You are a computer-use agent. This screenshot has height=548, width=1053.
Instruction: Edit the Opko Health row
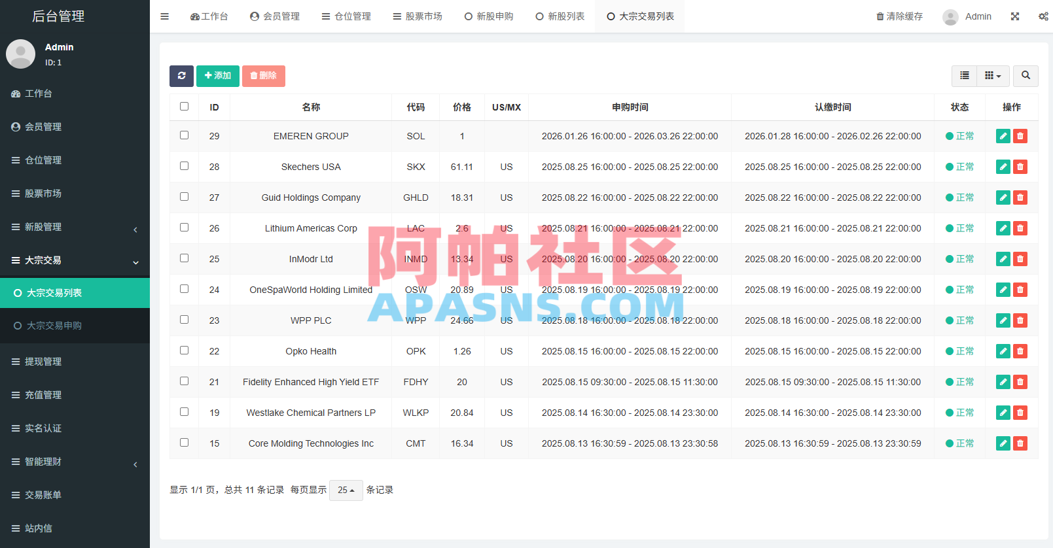[x=1003, y=351]
